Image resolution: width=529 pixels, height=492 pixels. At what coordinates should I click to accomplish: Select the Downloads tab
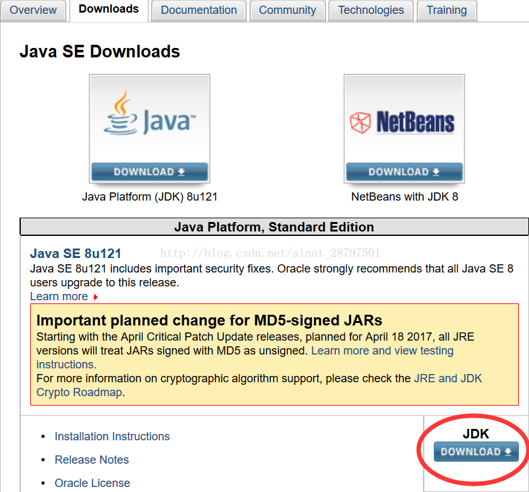click(x=108, y=9)
